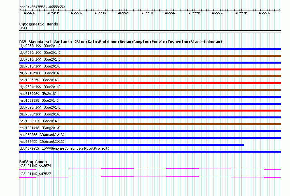The height and width of the screenshot is (196, 290).
Task: Click the 46548k ruler position marker
Action: coord(30,13)
